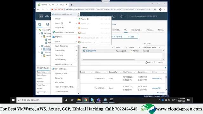The width and height of the screenshot is (203, 114).
Task: Click the refresh icon in vSphere header
Action: pyautogui.click(x=114, y=16)
